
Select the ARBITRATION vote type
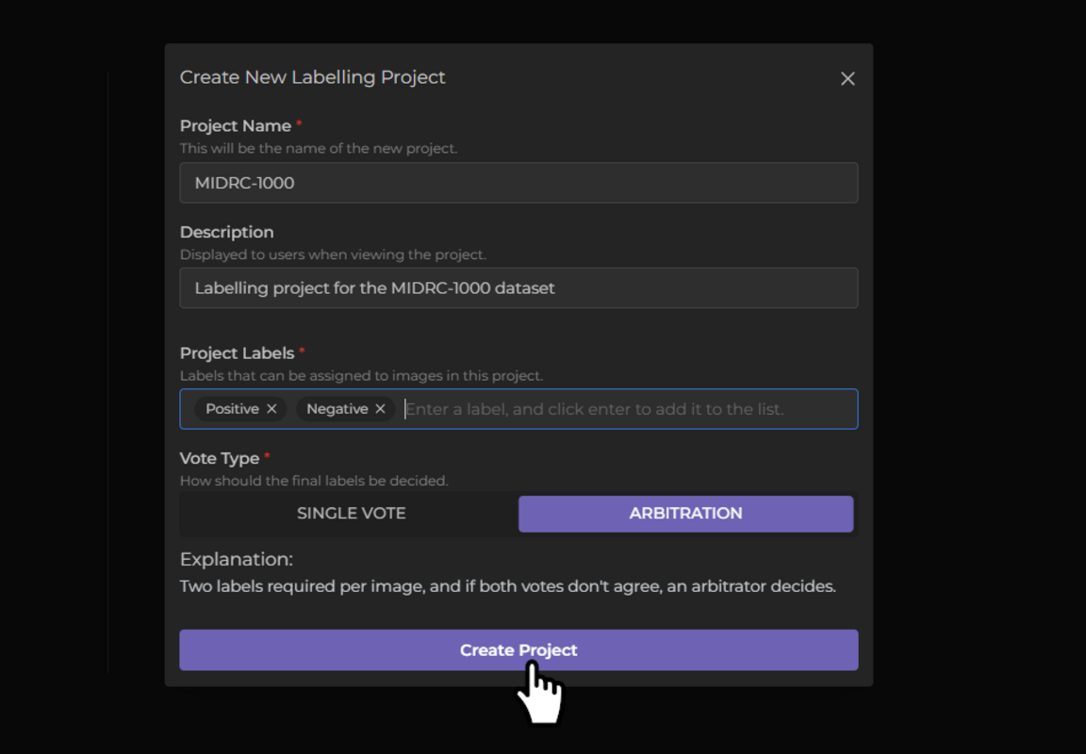685,513
